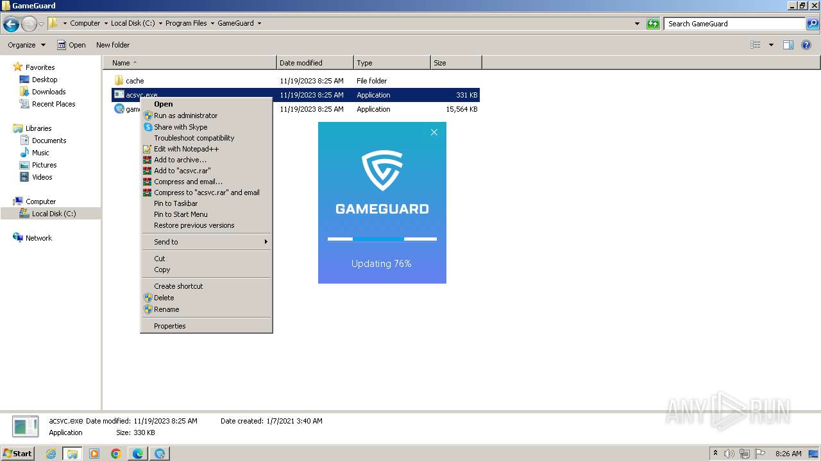The image size is (821, 462).
Task: Click the File Explorer taskbar icon
Action: (72, 454)
